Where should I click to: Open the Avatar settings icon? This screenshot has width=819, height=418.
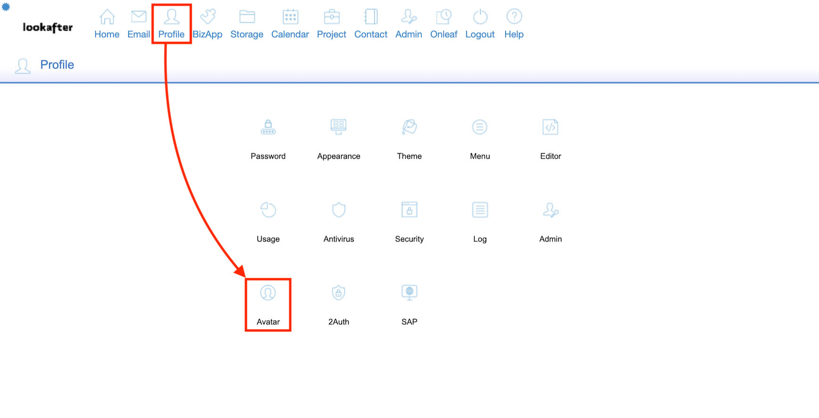268,293
